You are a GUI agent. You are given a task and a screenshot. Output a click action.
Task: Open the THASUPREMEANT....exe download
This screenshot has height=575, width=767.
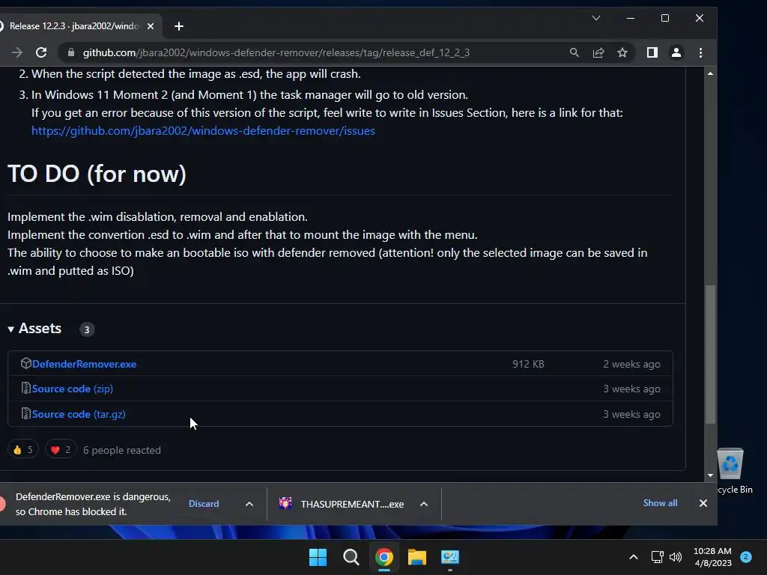(x=352, y=504)
